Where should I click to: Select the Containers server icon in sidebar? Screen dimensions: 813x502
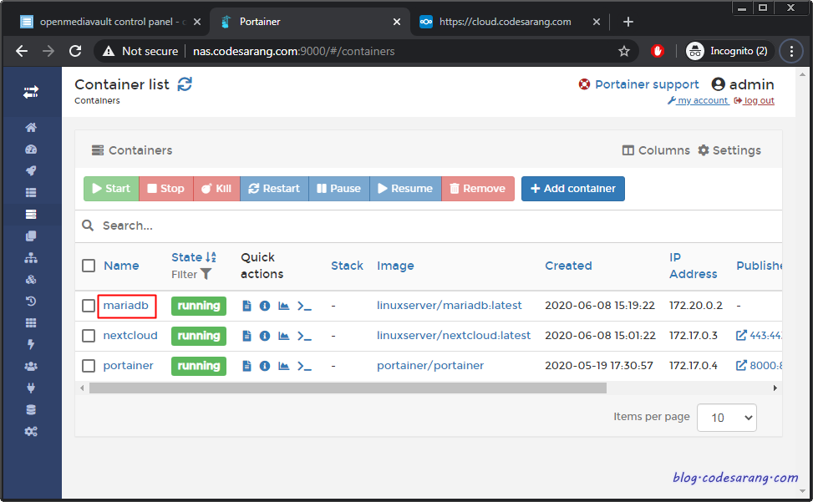(x=31, y=214)
